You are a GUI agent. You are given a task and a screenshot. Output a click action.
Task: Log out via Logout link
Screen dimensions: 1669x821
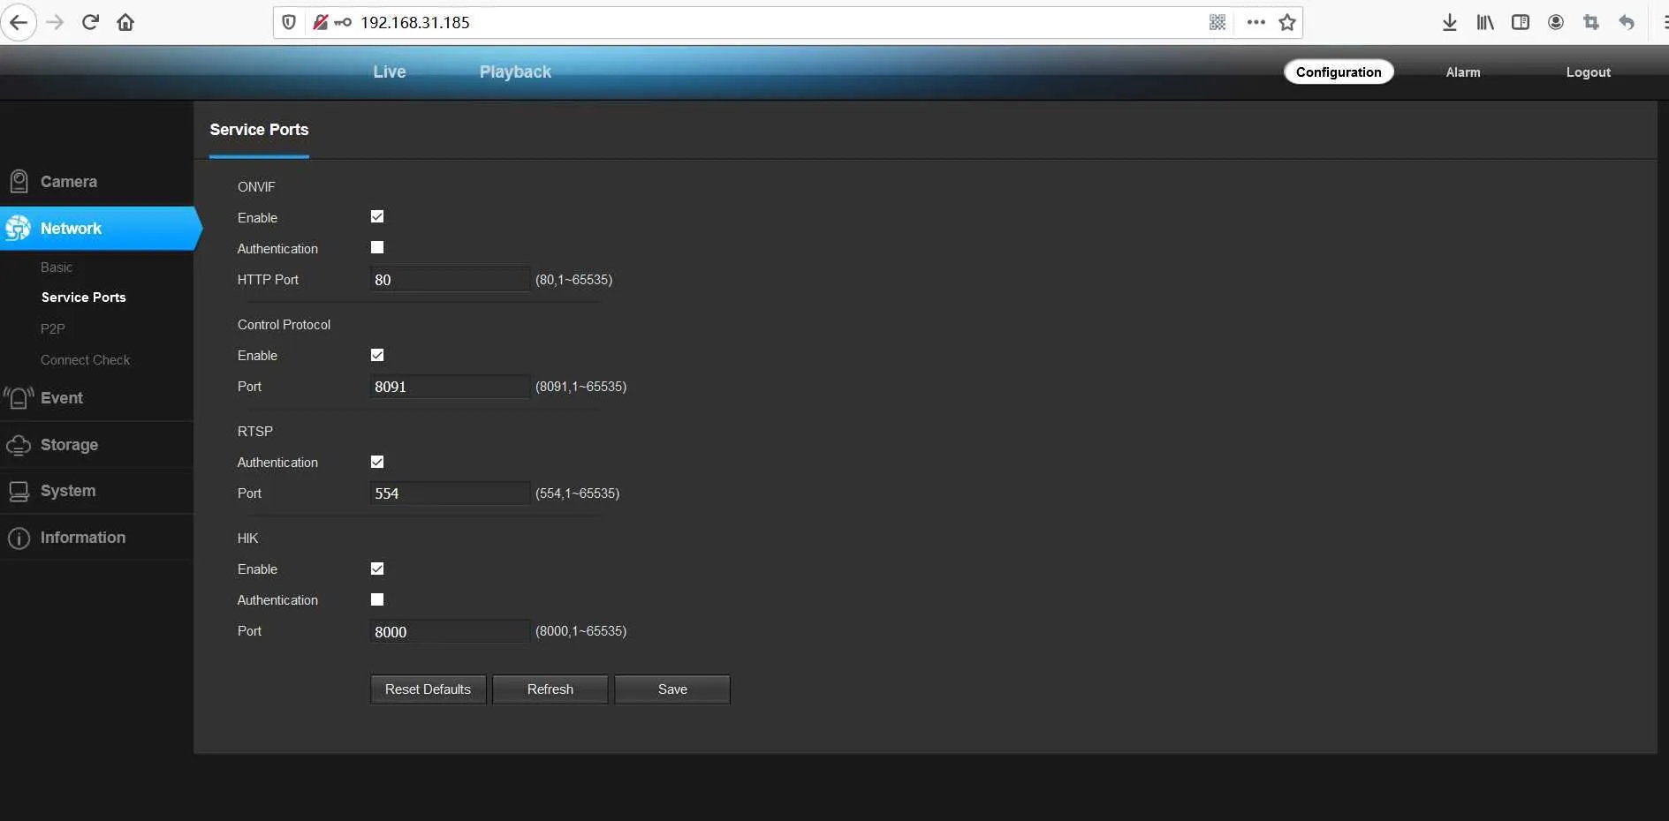click(x=1588, y=72)
